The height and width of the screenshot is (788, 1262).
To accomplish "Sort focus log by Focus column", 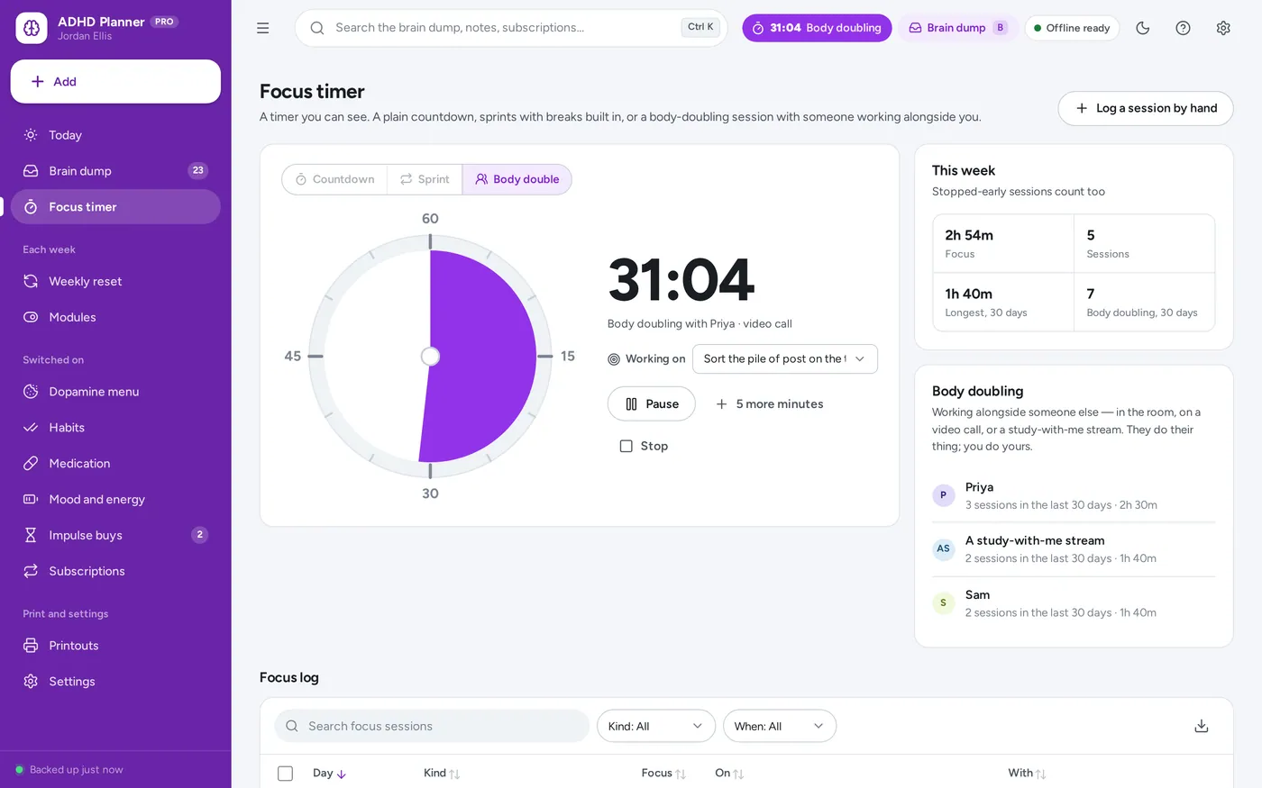I will point(663,773).
